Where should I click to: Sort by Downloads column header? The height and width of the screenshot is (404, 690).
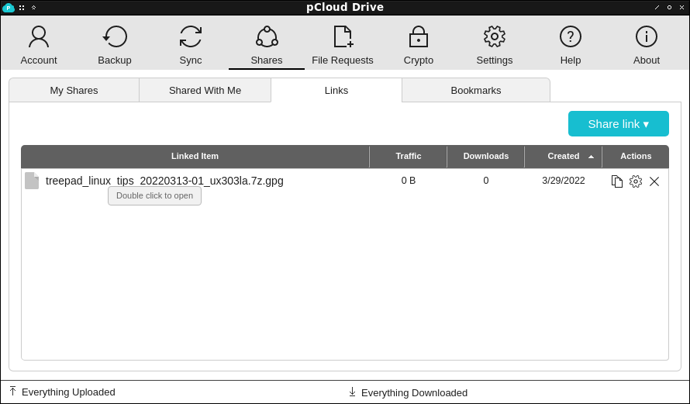click(486, 156)
